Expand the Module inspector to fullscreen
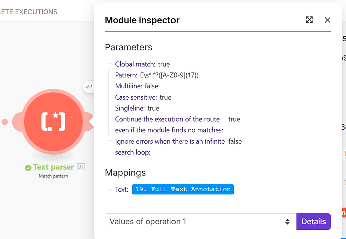The image size is (346, 239). click(309, 20)
